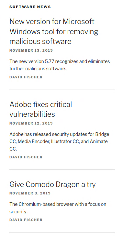Screen dimensions: 123x240
Task: Click the word "security." ending the Comodo excerpt
Action: click(x=18, y=212)
